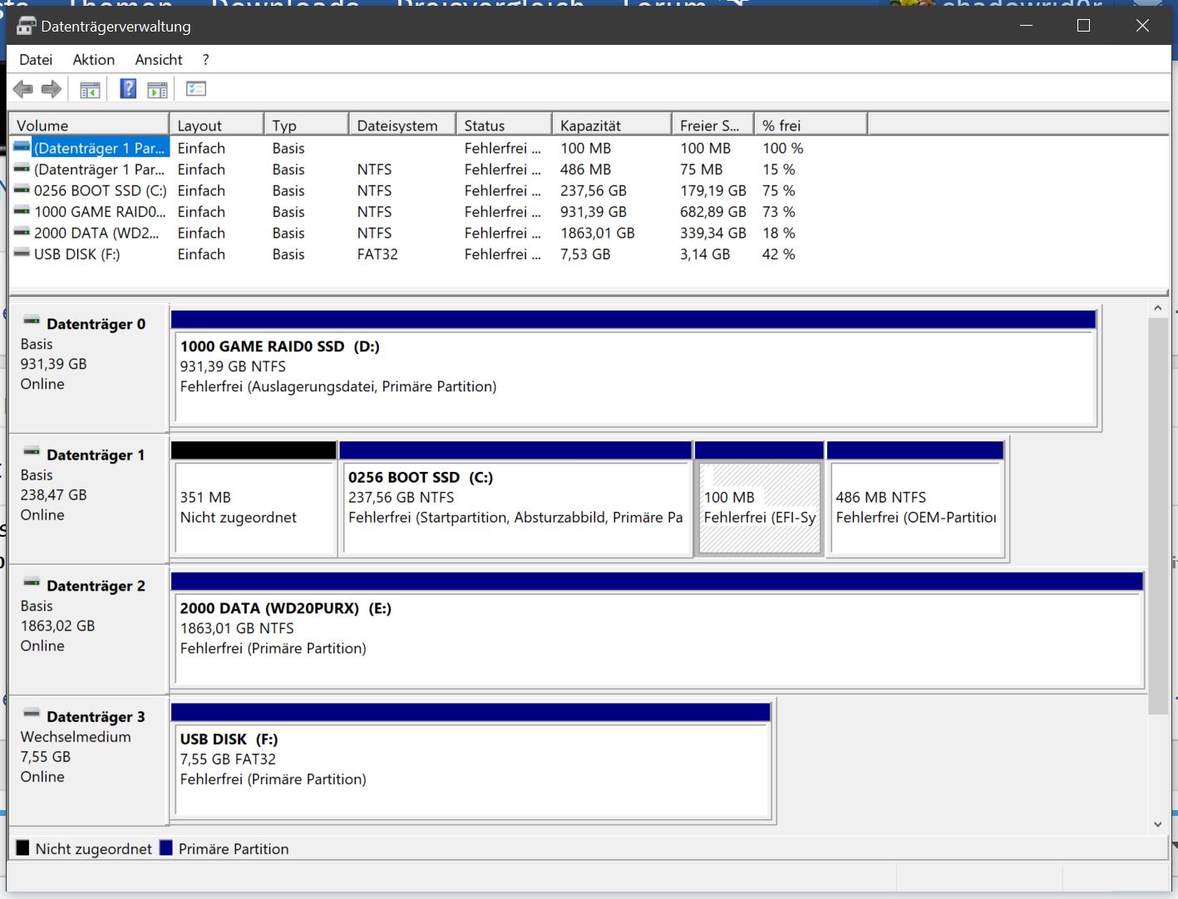Image resolution: width=1178 pixels, height=899 pixels.
Task: Open the Datei menu
Action: pyautogui.click(x=36, y=60)
